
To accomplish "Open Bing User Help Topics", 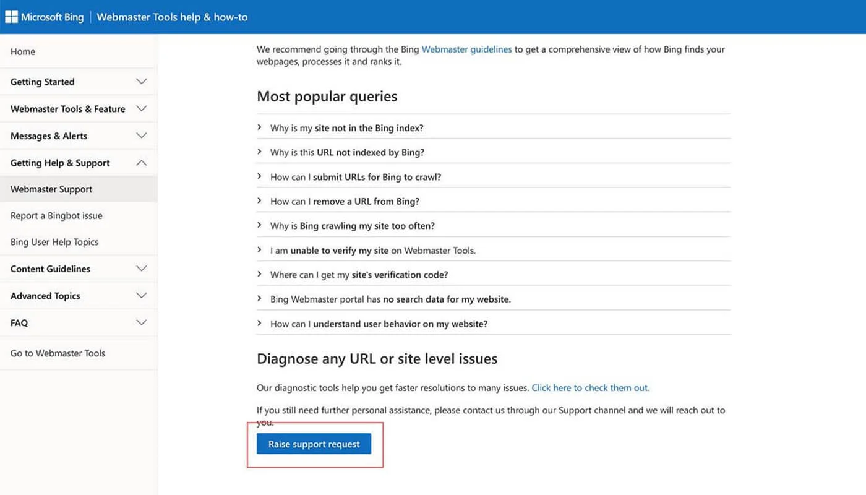I will (54, 242).
